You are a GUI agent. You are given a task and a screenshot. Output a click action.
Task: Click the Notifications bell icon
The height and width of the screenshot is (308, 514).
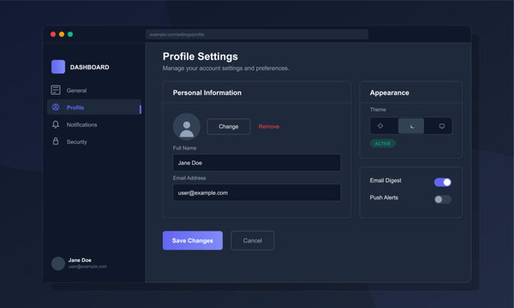tap(56, 124)
